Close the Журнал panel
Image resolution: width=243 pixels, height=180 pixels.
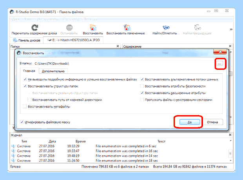point(230,135)
